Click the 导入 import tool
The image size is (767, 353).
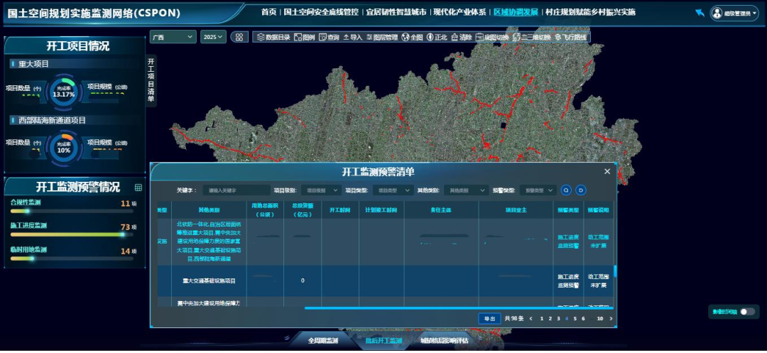click(x=352, y=37)
